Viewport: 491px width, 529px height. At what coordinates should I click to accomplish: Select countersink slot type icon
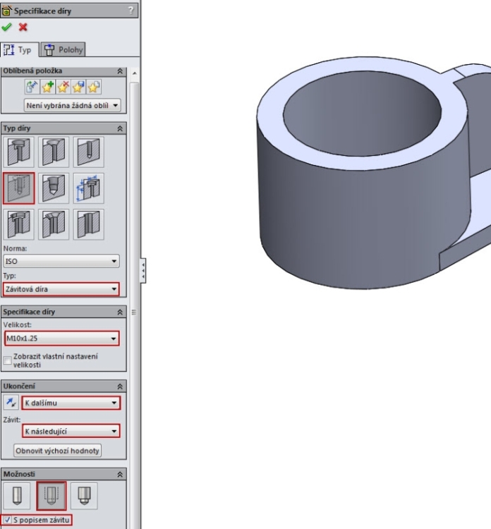(x=54, y=224)
